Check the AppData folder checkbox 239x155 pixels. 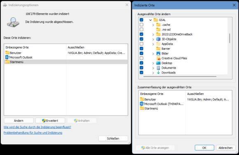[x=141, y=44]
